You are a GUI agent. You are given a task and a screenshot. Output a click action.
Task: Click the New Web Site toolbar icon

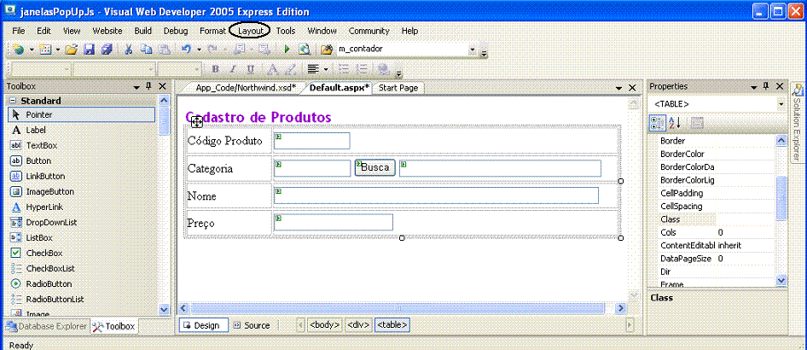pos(19,50)
